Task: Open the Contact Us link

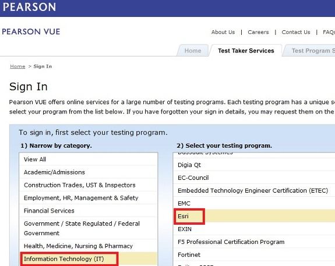Action: pyautogui.click(x=296, y=32)
